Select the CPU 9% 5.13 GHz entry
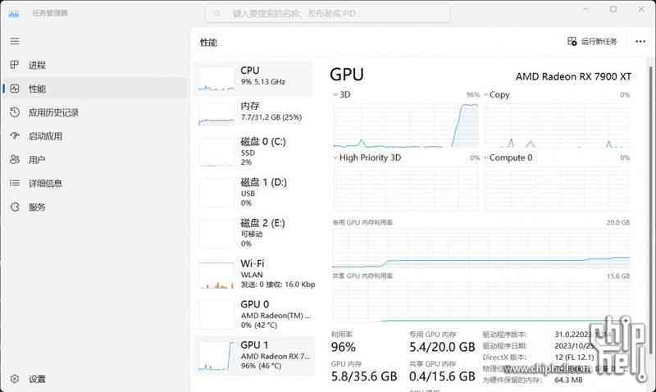This screenshot has height=392, width=656. coord(254,78)
